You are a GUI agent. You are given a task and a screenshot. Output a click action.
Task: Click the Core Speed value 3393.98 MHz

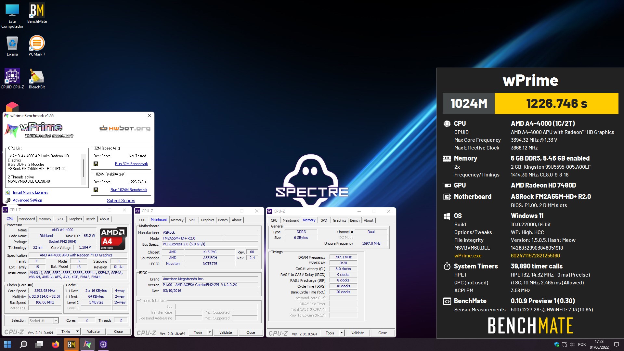point(45,291)
